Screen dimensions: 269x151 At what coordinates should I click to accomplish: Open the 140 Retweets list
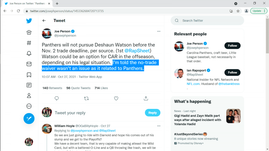click(x=52, y=88)
